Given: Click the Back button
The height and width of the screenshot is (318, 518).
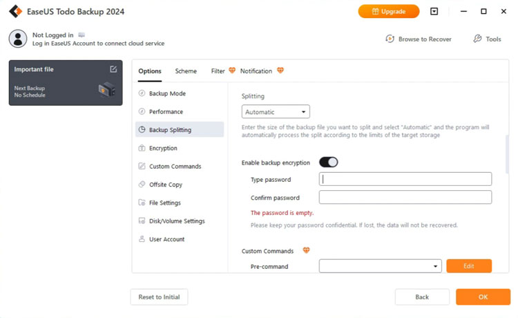Looking at the screenshot, I should (x=422, y=297).
